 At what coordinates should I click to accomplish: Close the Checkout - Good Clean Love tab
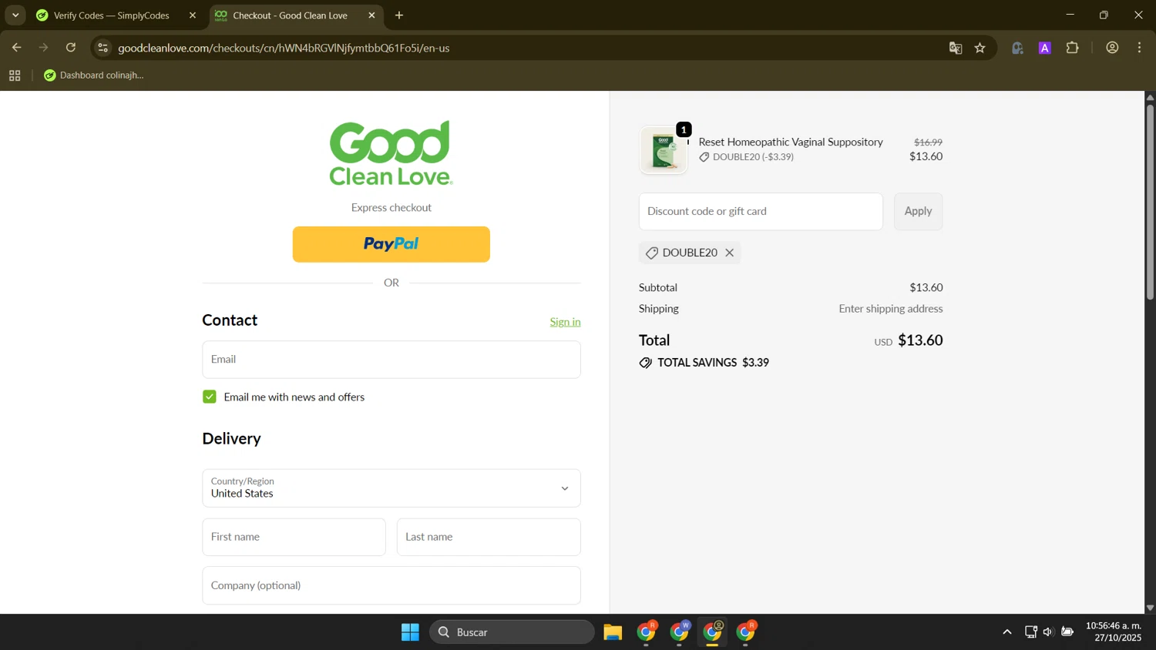click(x=371, y=15)
